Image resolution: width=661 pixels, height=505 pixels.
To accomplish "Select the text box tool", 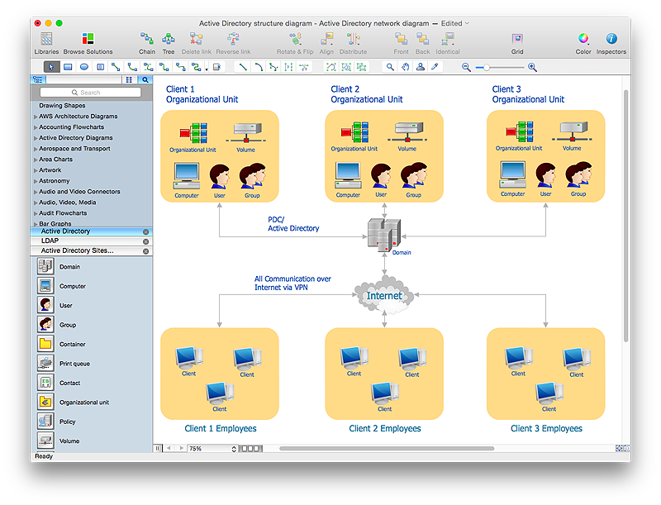I will pos(100,67).
